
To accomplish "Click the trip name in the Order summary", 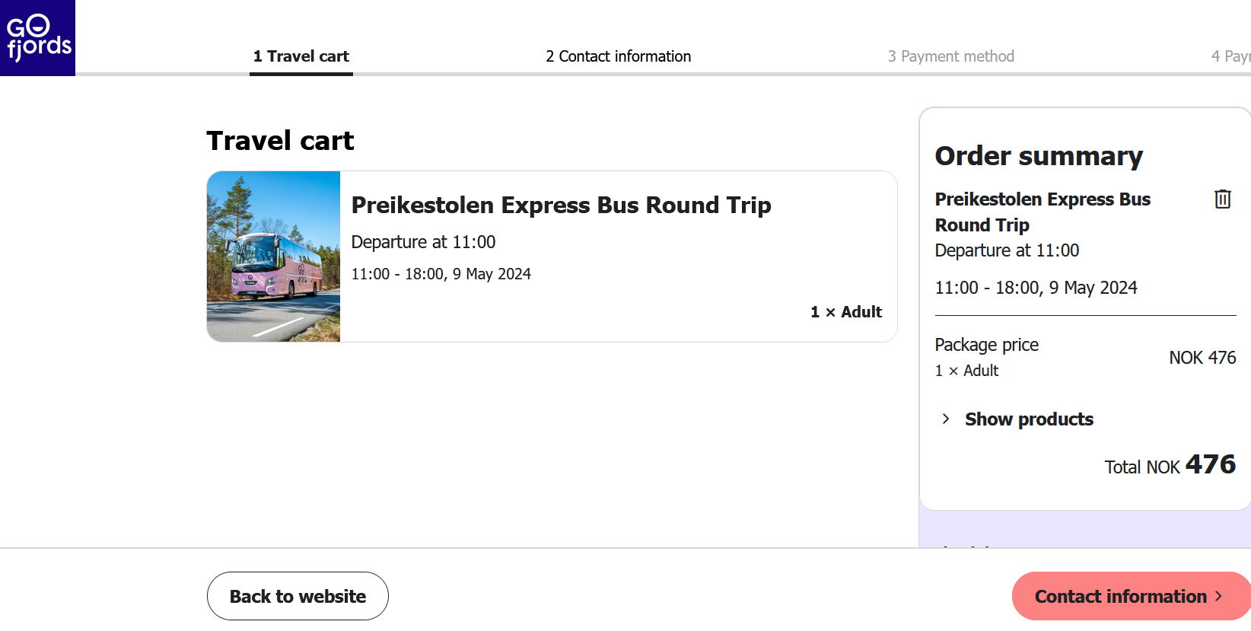I will coord(1042,212).
